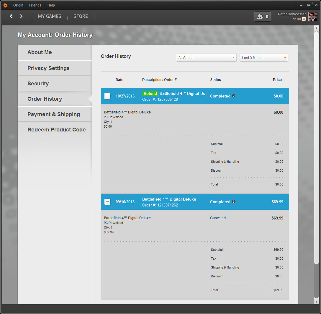Click the 1100 points balance
Screen dimensions: 321x314
(297, 19)
